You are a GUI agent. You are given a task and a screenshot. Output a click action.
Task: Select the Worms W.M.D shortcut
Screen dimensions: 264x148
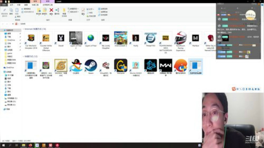(136, 68)
